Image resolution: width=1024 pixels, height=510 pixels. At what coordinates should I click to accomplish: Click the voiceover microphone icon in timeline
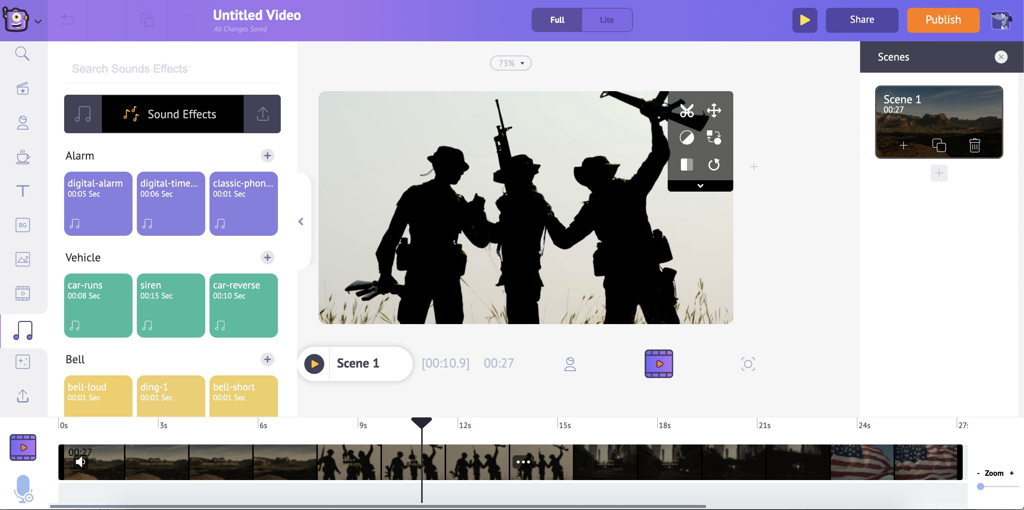23,490
